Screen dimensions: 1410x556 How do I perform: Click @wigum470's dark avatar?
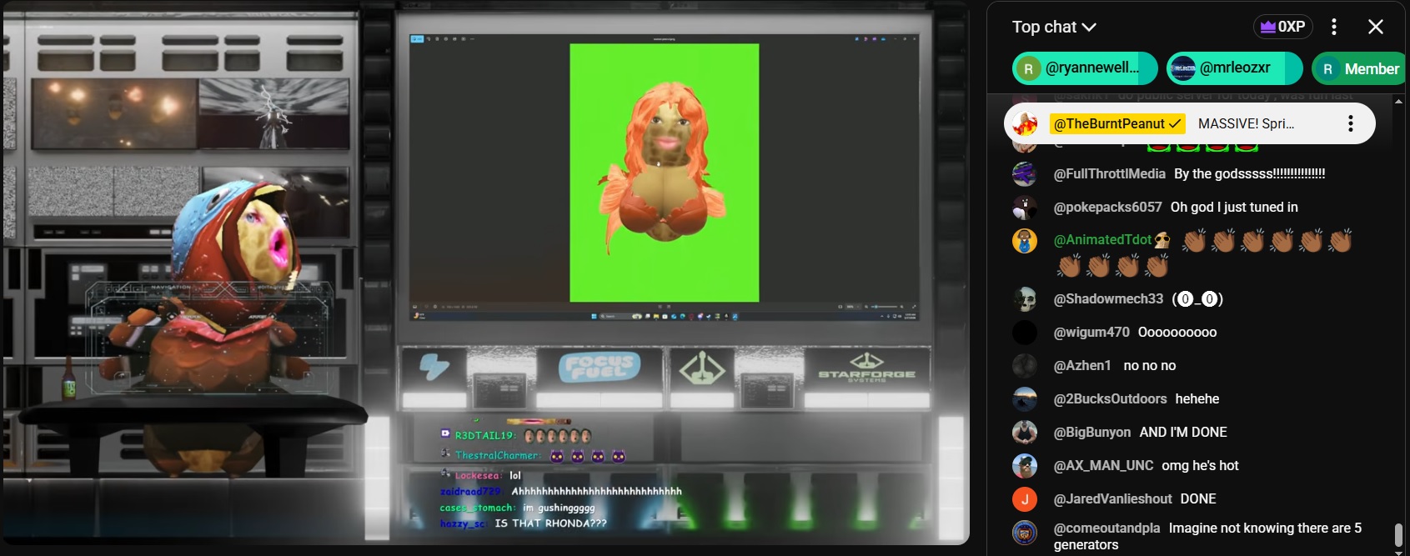1025,332
